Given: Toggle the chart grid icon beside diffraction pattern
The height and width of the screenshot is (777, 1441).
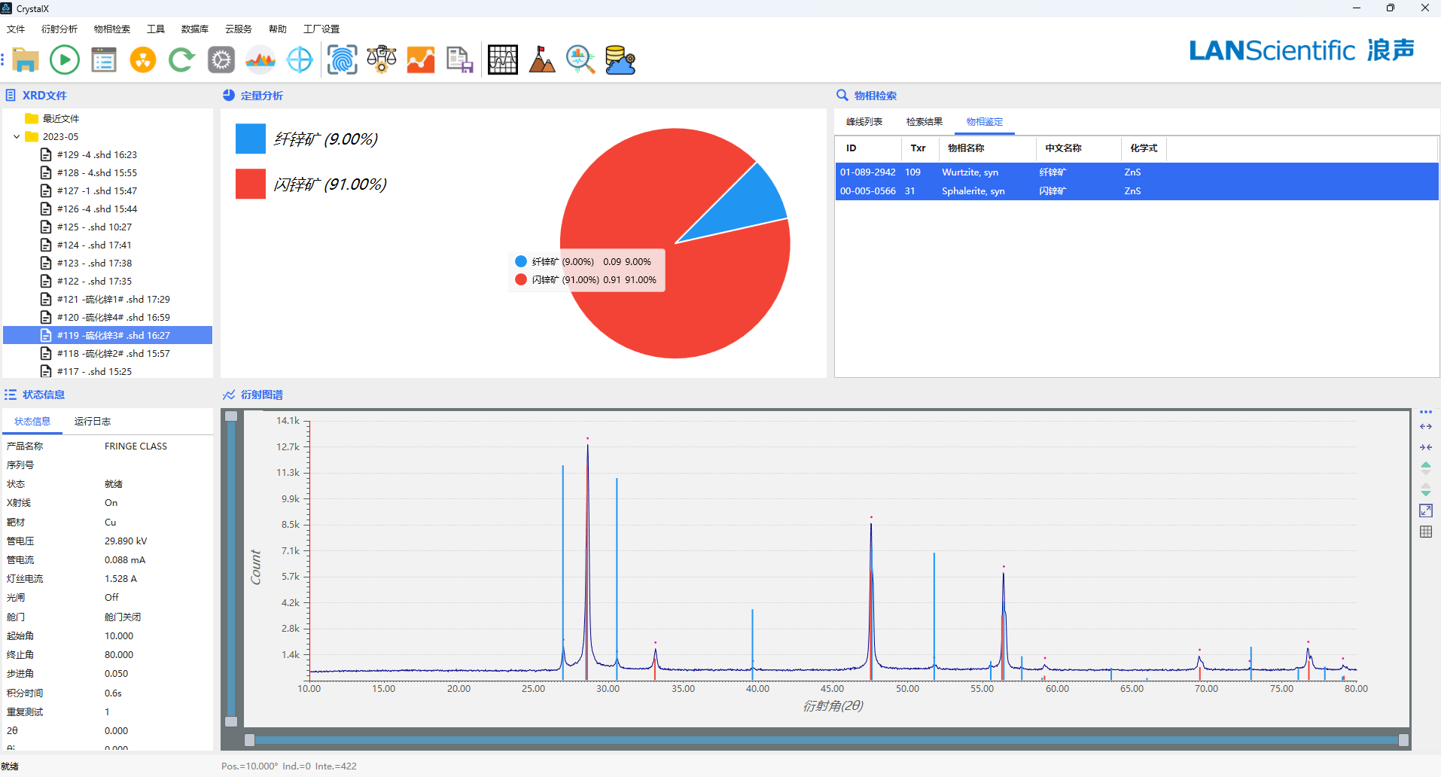Looking at the screenshot, I should coord(1425,532).
